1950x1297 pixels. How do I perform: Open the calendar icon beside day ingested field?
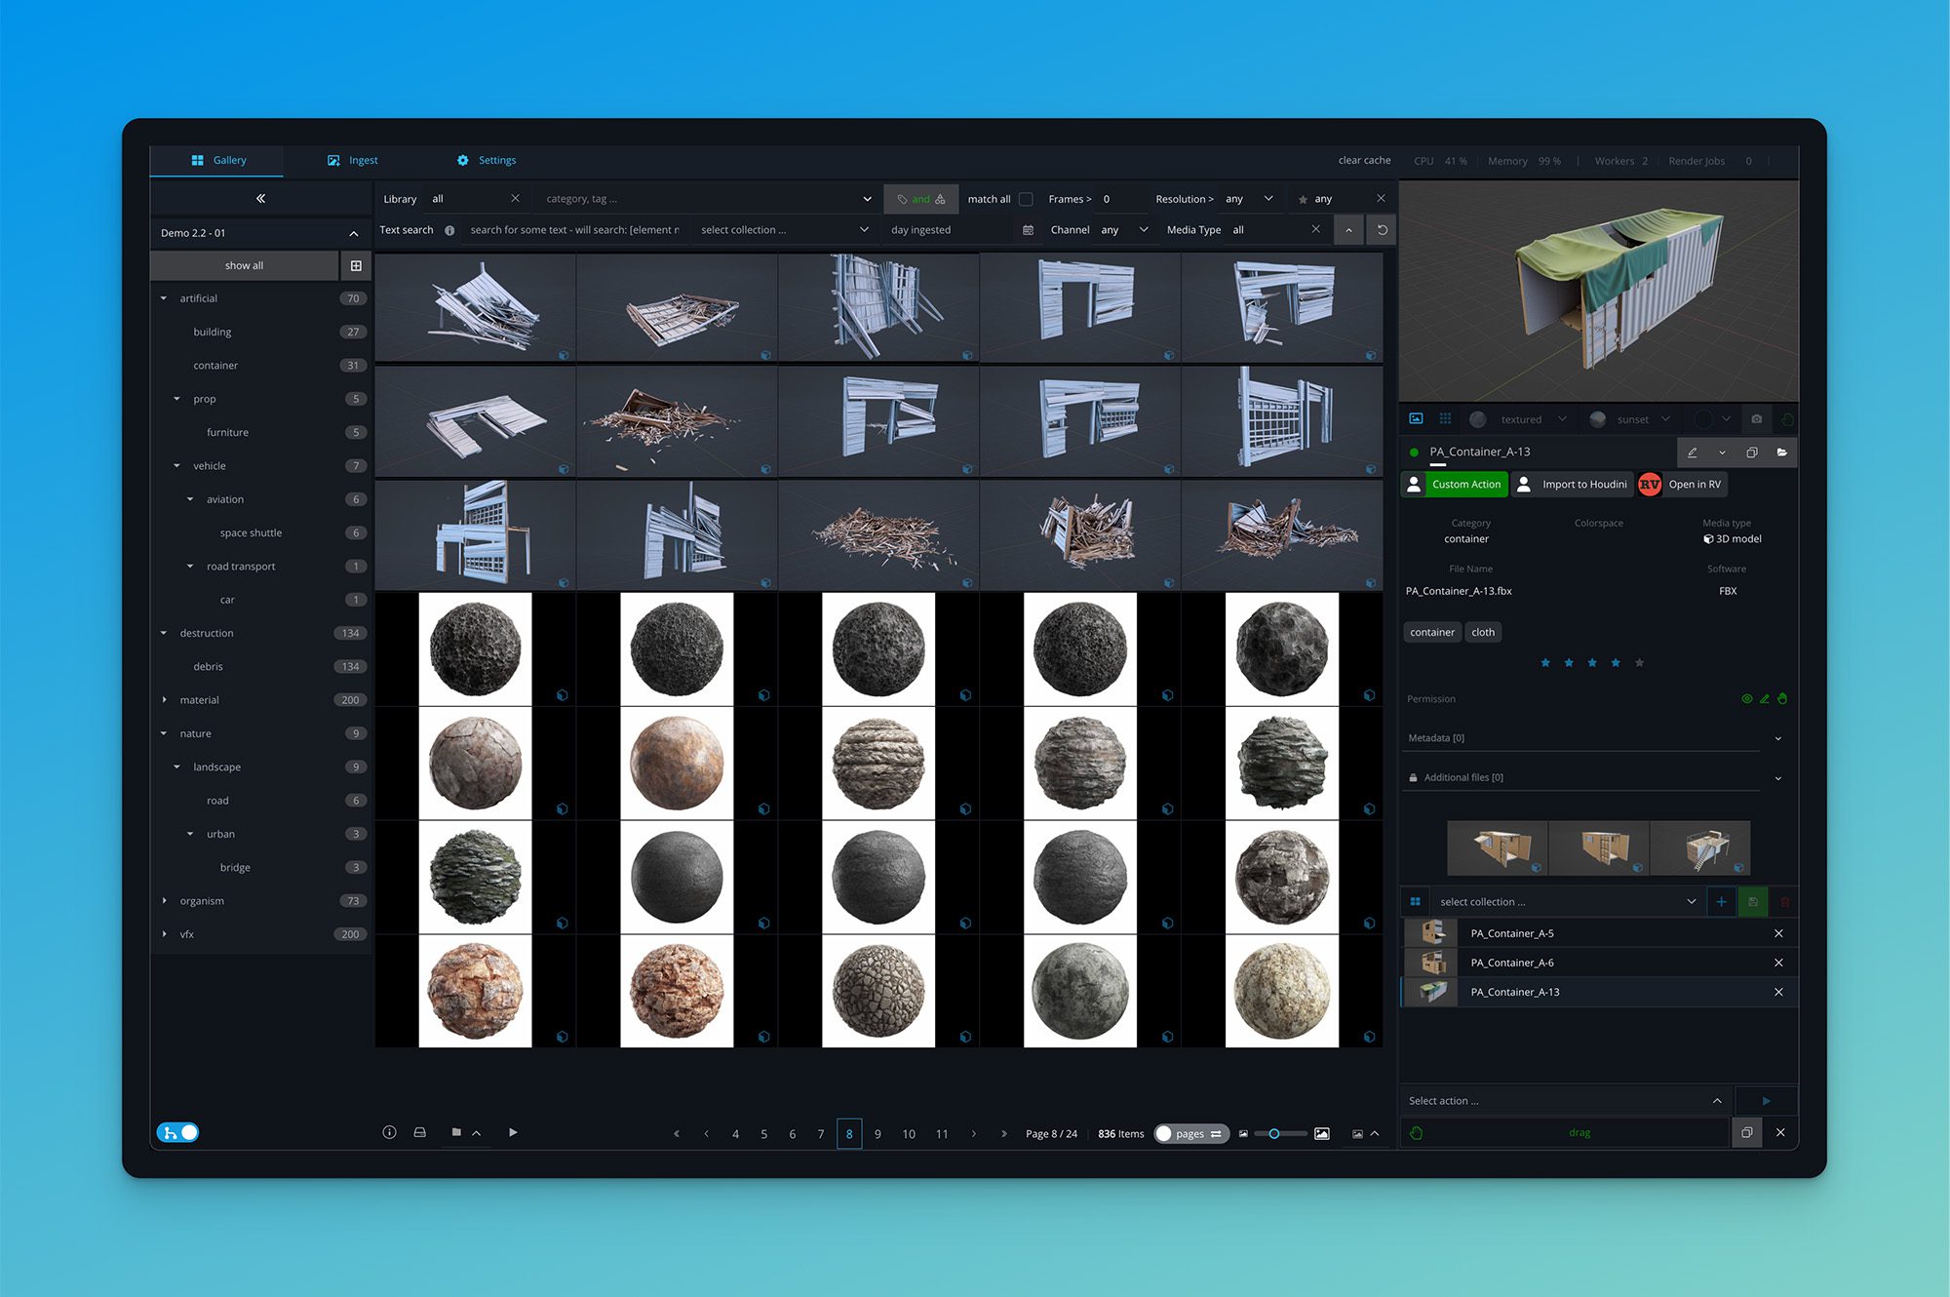click(x=1027, y=229)
